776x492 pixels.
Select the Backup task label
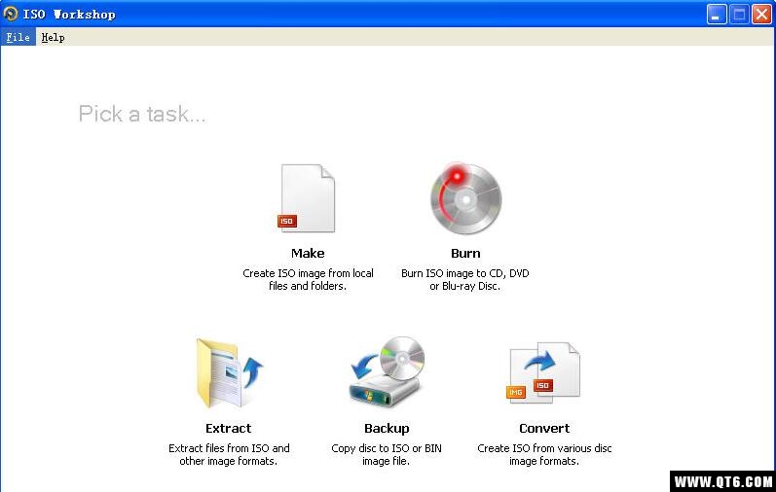[387, 428]
